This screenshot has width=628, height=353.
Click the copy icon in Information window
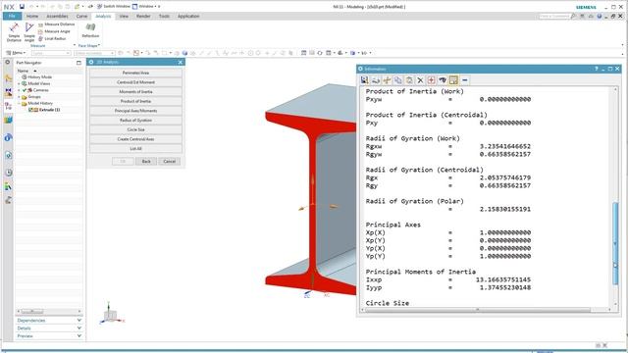pyautogui.click(x=398, y=80)
